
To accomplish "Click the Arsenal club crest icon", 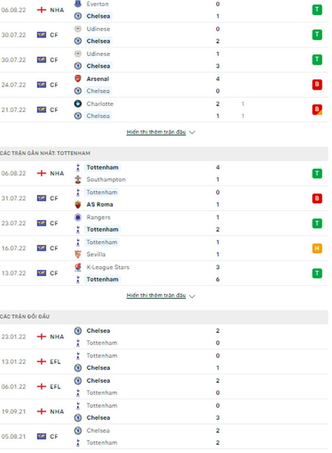I will click(77, 79).
